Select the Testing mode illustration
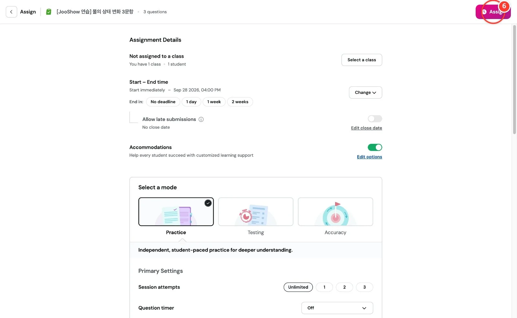 256,212
